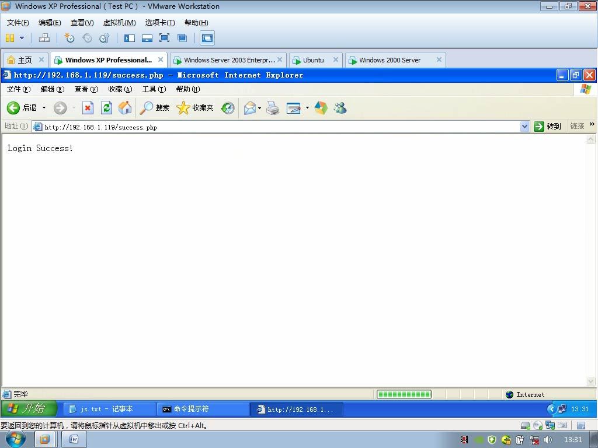
Task: Open the dropdown arrow beside the pause icon
Action: tap(22, 38)
